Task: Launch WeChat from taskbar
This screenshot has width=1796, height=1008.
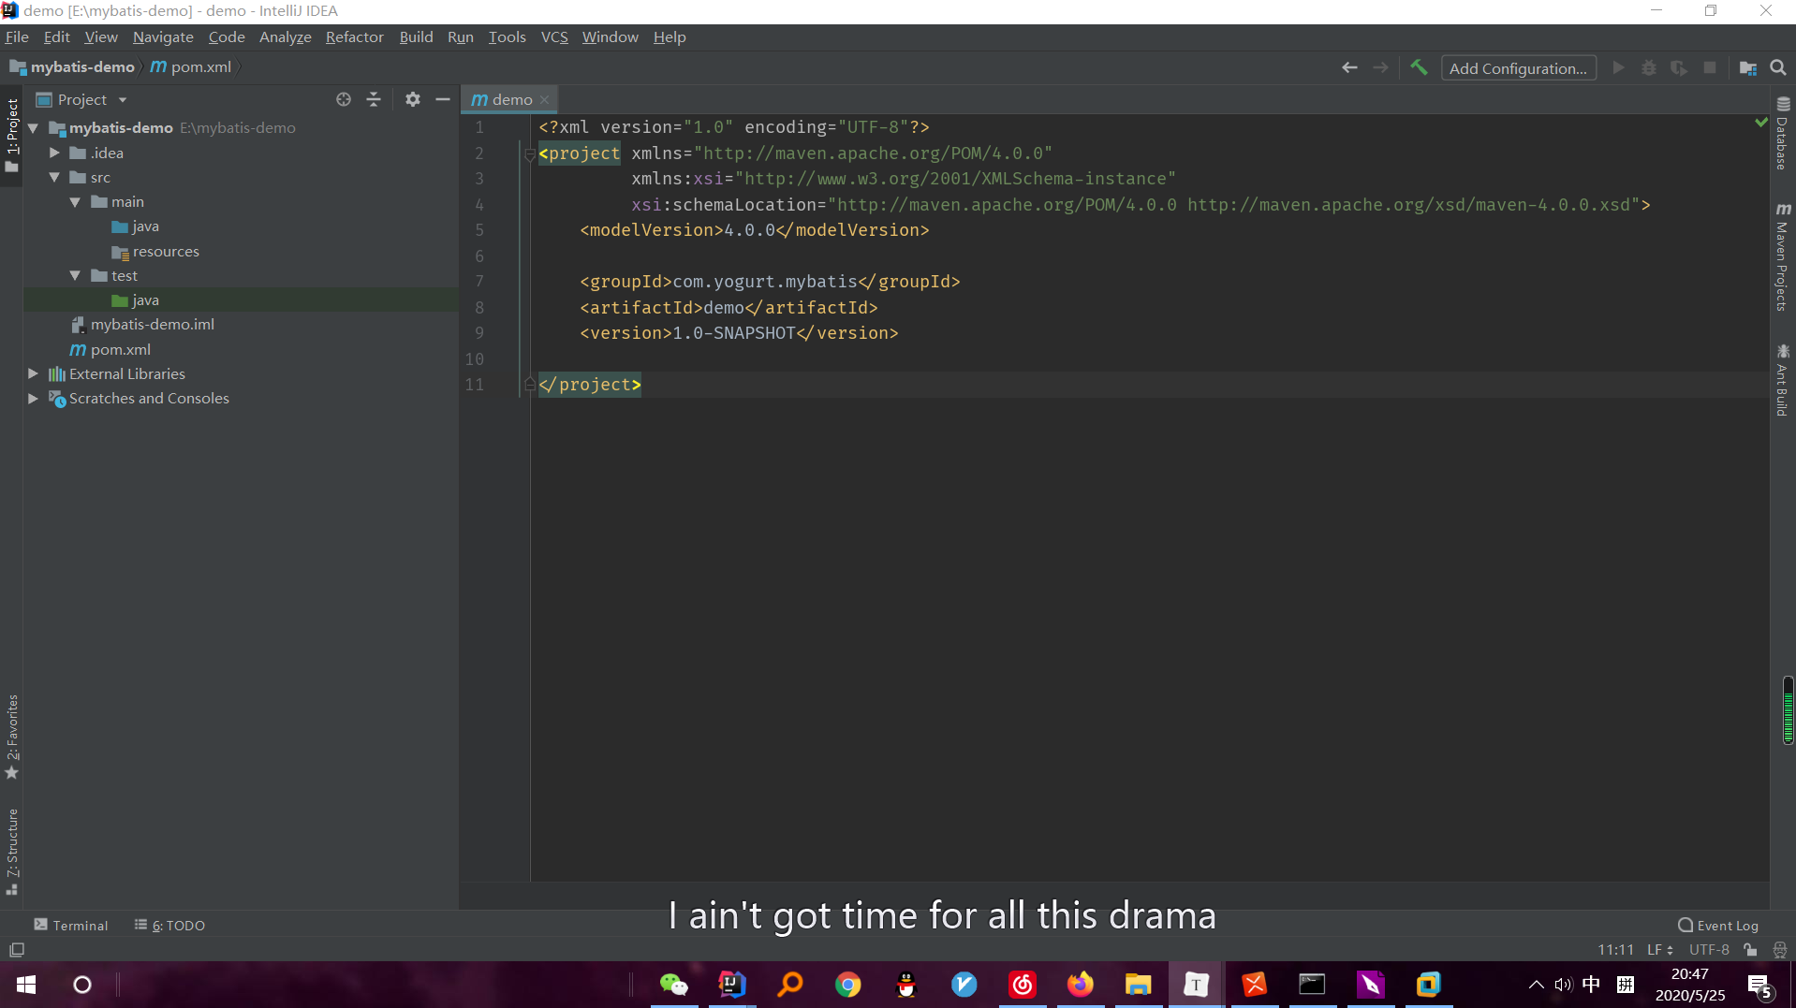Action: tap(674, 985)
